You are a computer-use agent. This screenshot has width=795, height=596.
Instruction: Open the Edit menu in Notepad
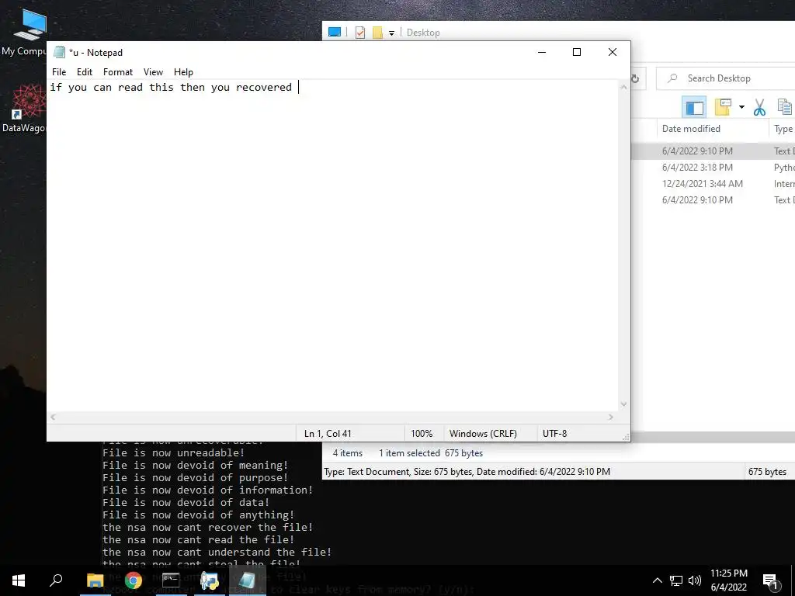coord(84,72)
